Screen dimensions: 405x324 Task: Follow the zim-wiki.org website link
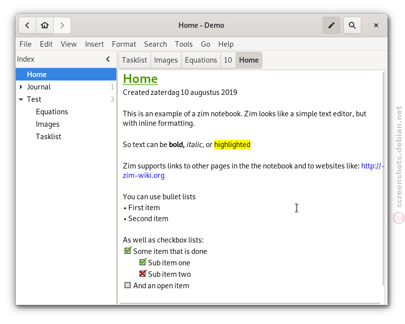144,175
